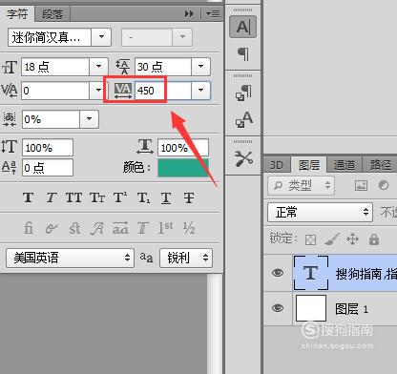This screenshot has width=397, height=374.
Task: Lock image pixels brush icon
Action: (x=332, y=239)
